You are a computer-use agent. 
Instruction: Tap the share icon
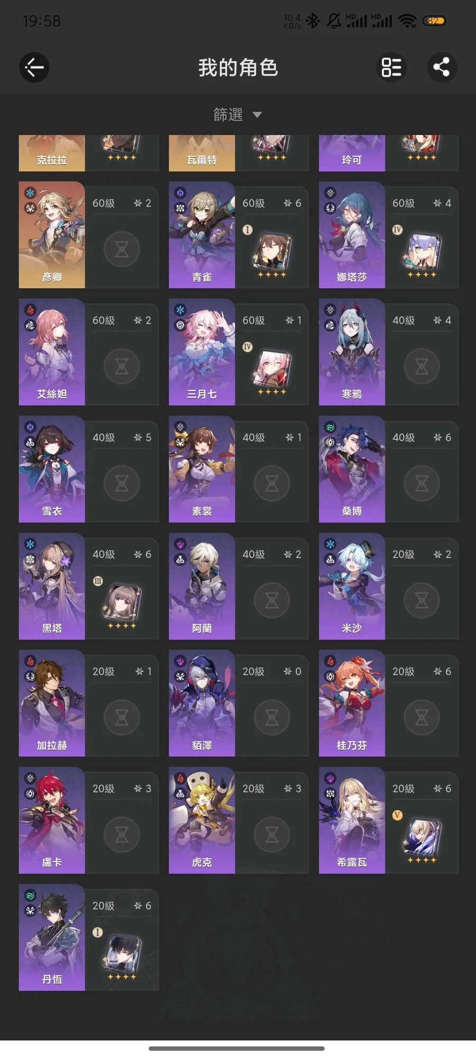click(442, 67)
